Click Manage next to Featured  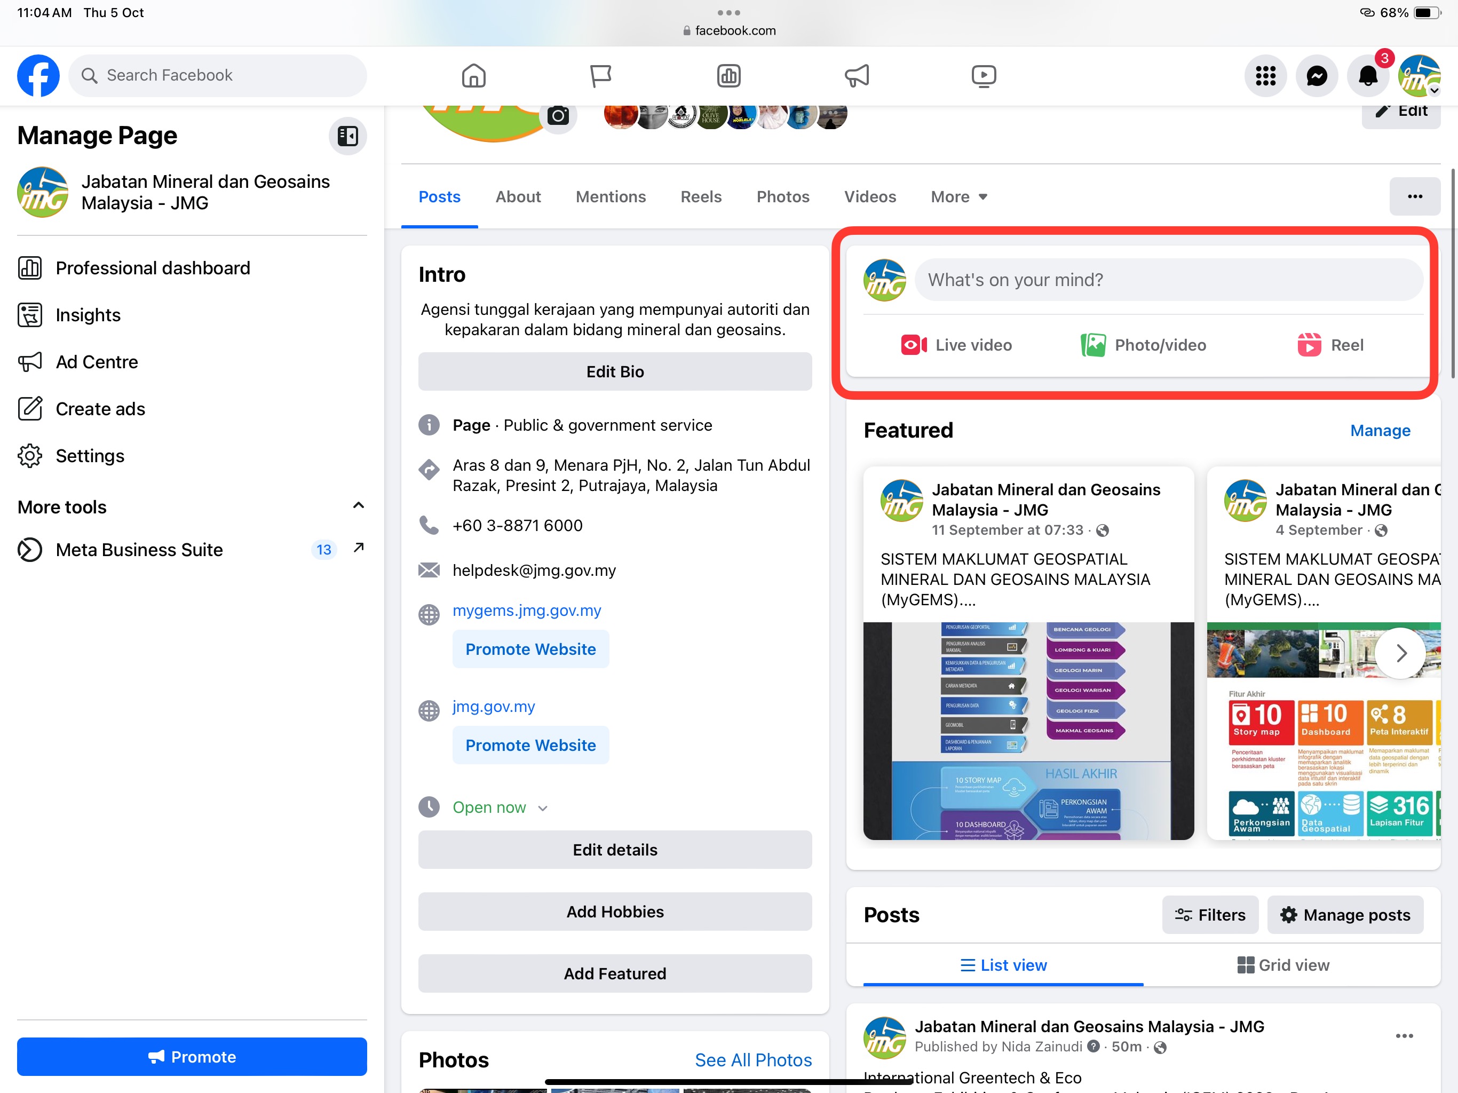[x=1380, y=431]
